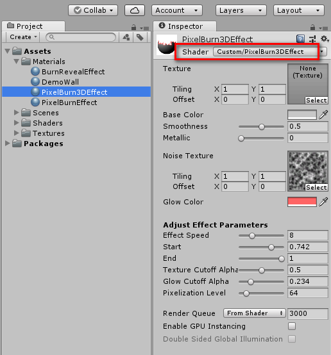Collapse the Materials folder
The image size is (331, 355).
coord(16,62)
